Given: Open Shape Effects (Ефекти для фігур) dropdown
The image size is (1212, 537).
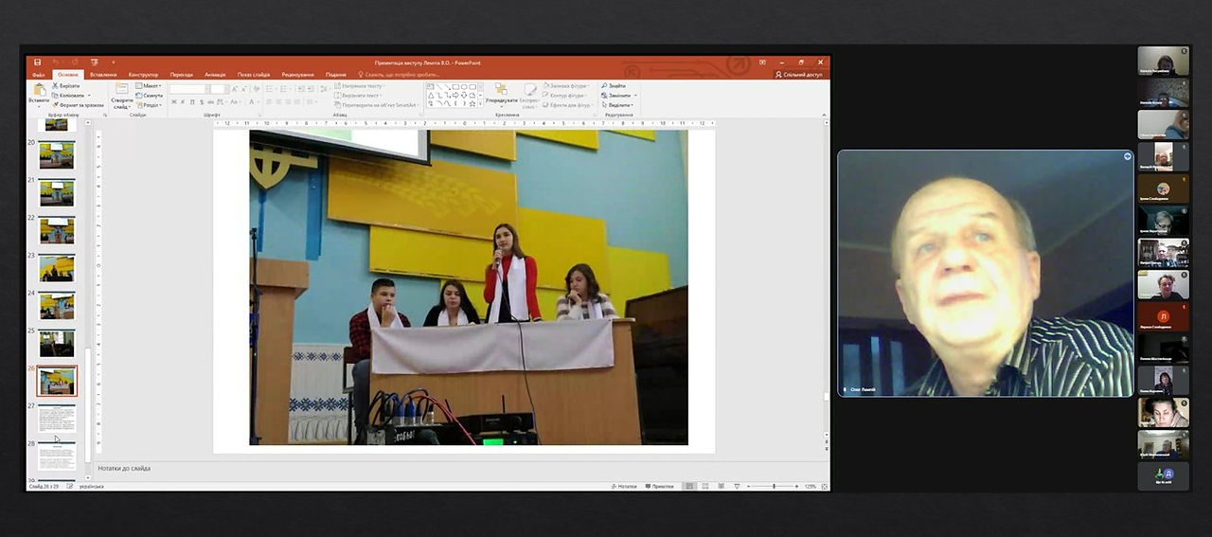Looking at the screenshot, I should pos(569,105).
